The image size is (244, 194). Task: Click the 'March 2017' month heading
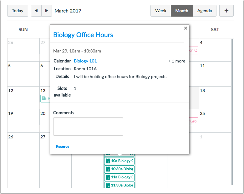click(x=68, y=11)
